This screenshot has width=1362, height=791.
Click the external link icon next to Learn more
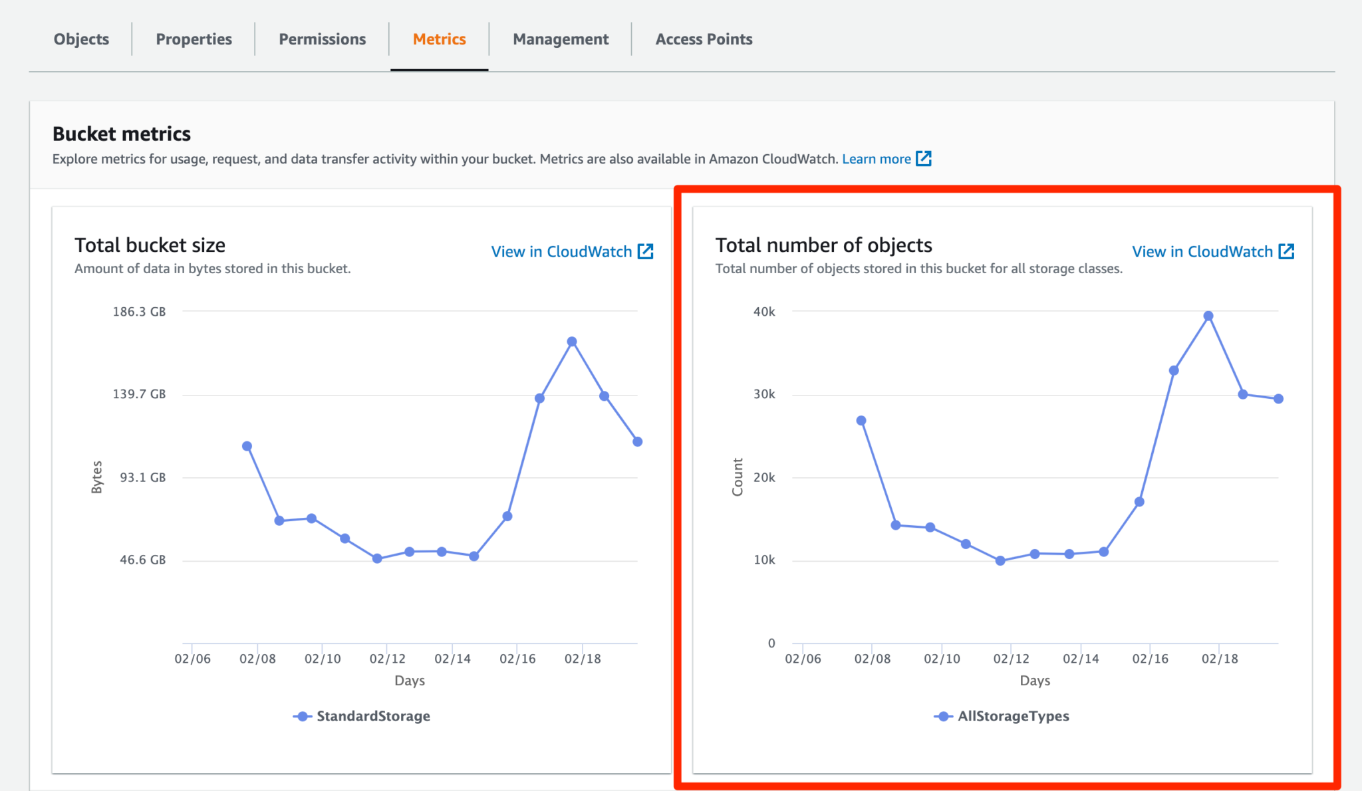(924, 159)
